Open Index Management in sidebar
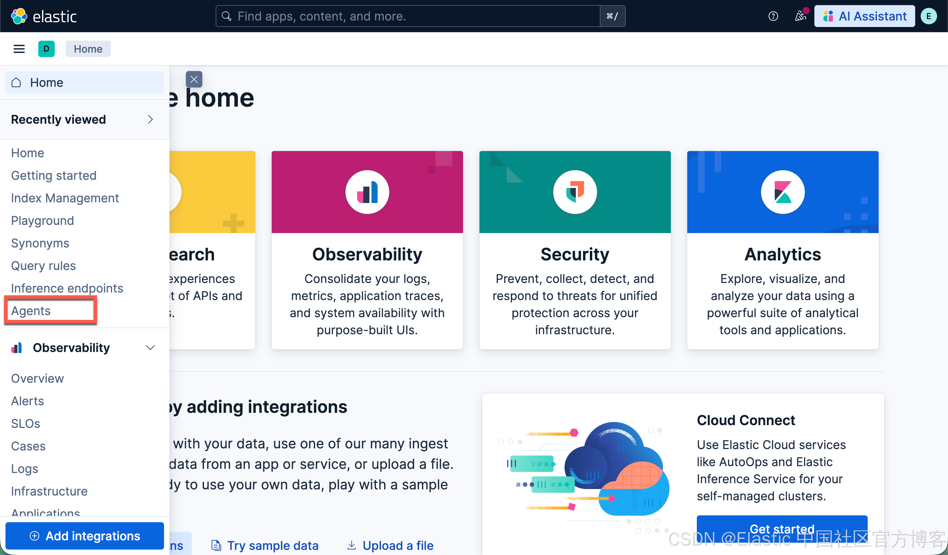This screenshot has width=948, height=555. 65,198
